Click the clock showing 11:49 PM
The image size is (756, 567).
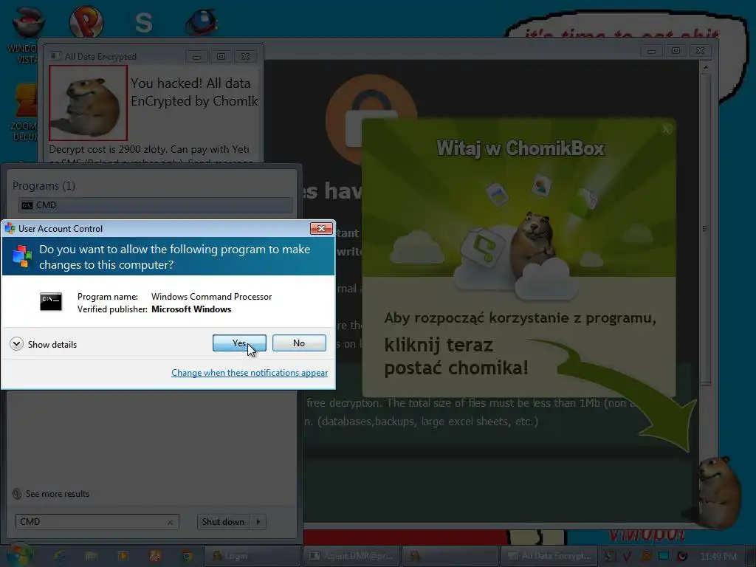718,557
